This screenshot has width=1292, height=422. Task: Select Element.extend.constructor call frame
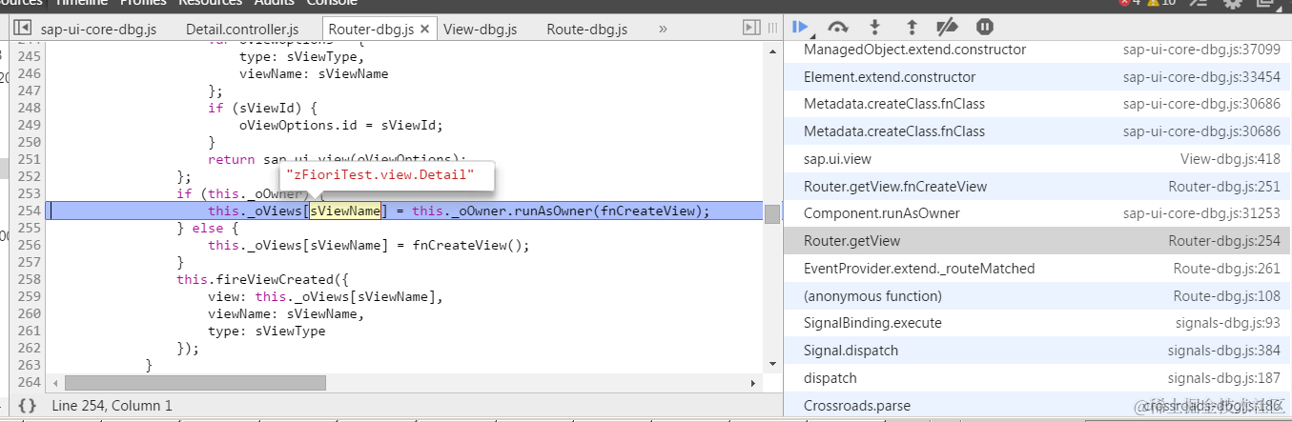(x=1037, y=77)
